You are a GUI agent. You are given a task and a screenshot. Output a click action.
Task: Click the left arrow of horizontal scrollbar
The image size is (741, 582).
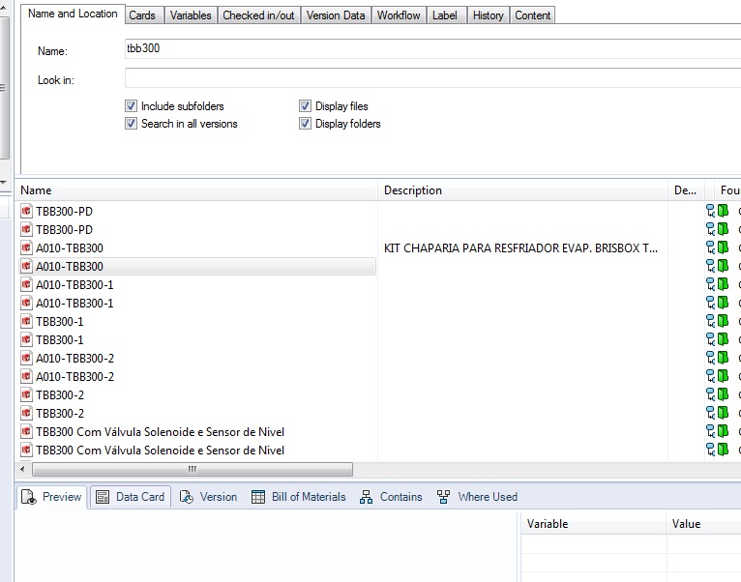(22, 469)
